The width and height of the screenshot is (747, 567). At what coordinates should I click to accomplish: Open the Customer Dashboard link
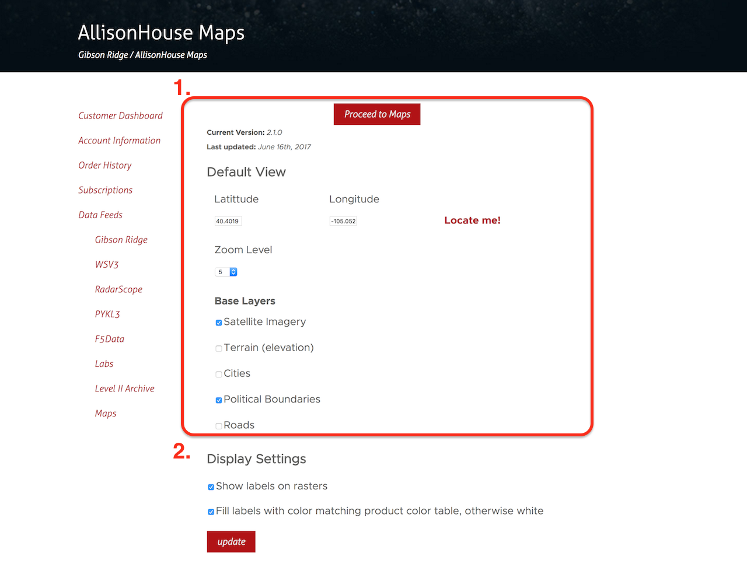coord(120,116)
